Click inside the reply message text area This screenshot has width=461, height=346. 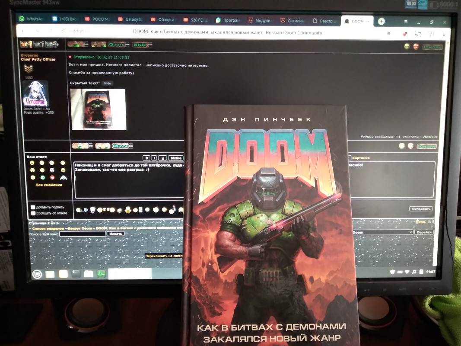[129, 179]
